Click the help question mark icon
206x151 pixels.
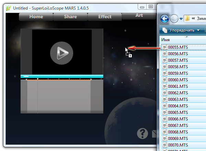click(x=142, y=133)
